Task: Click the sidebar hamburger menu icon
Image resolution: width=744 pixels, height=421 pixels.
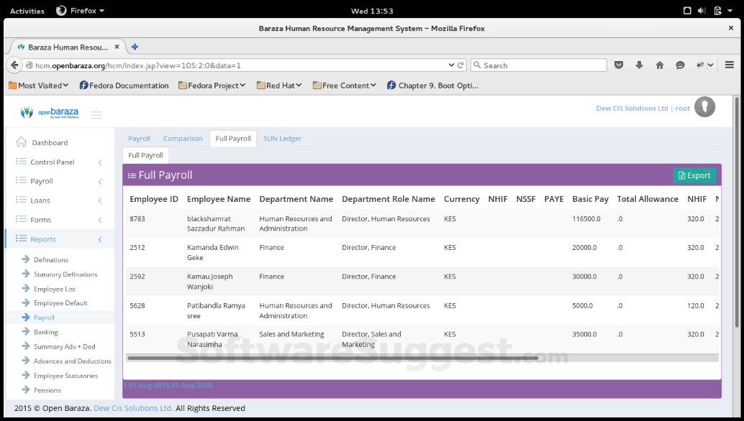Action: click(x=96, y=113)
